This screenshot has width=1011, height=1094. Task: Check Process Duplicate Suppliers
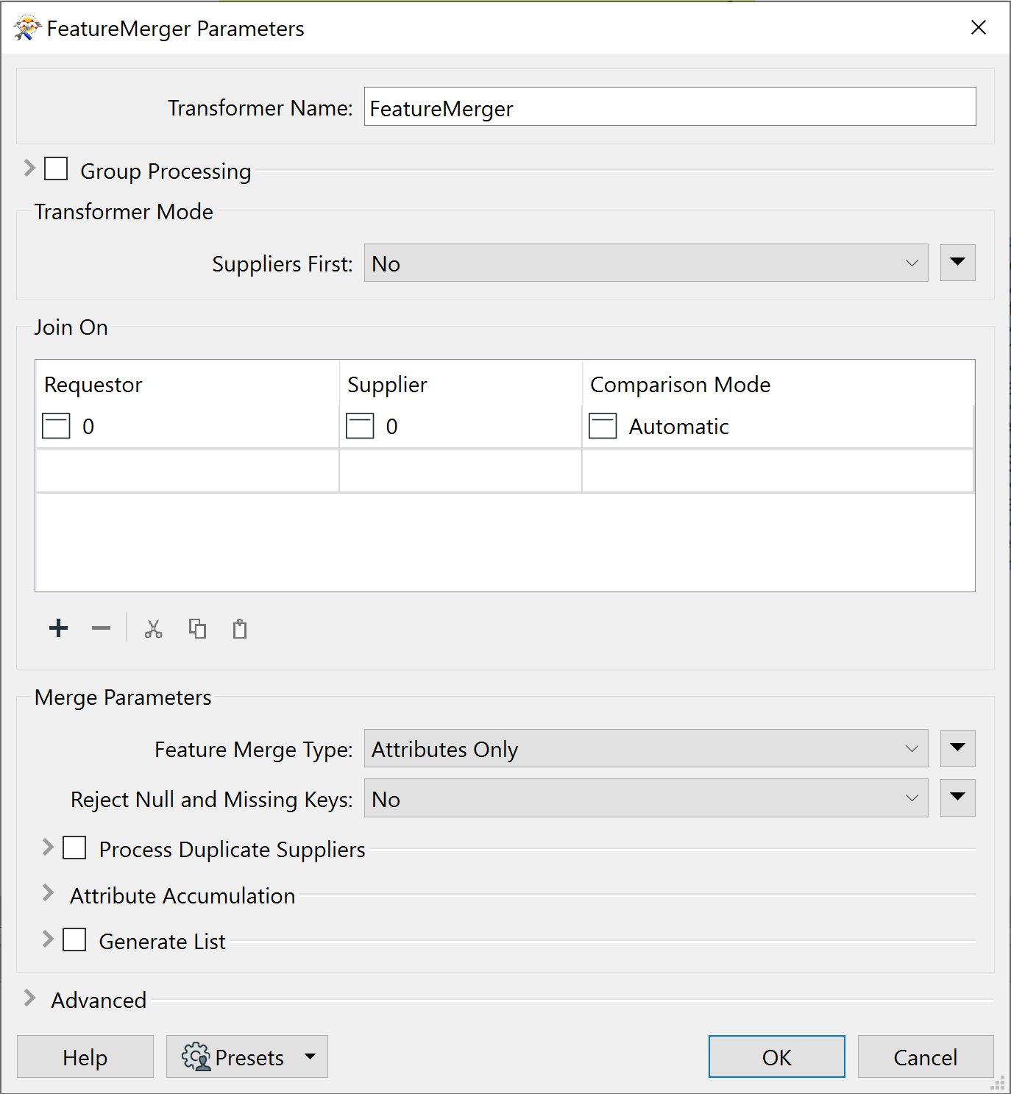click(74, 848)
